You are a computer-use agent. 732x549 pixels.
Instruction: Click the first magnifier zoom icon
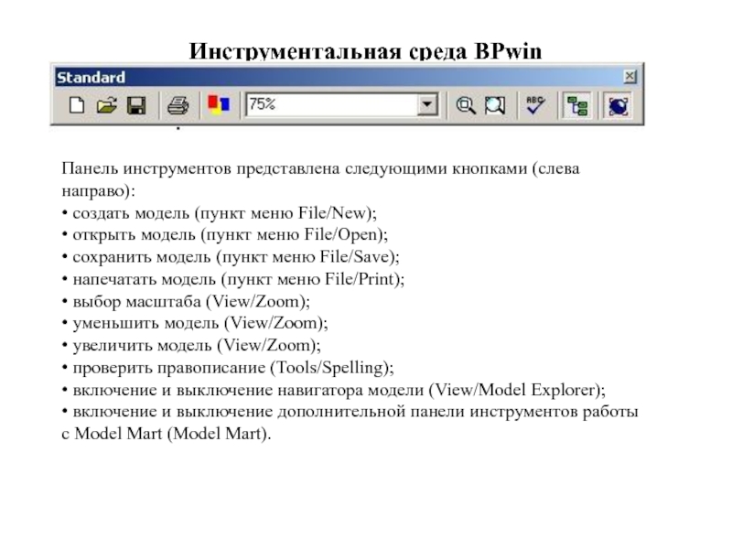[466, 106]
